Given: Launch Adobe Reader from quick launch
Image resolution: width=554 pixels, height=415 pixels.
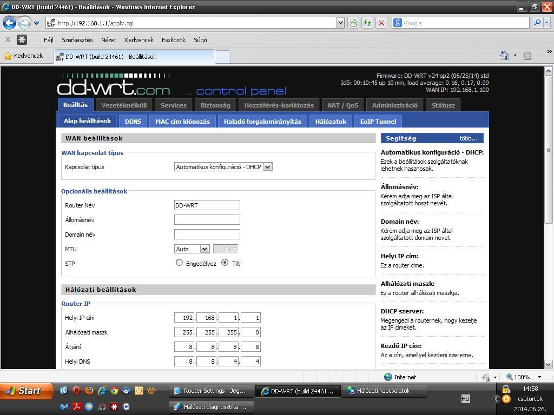Looking at the screenshot, I should 77,406.
